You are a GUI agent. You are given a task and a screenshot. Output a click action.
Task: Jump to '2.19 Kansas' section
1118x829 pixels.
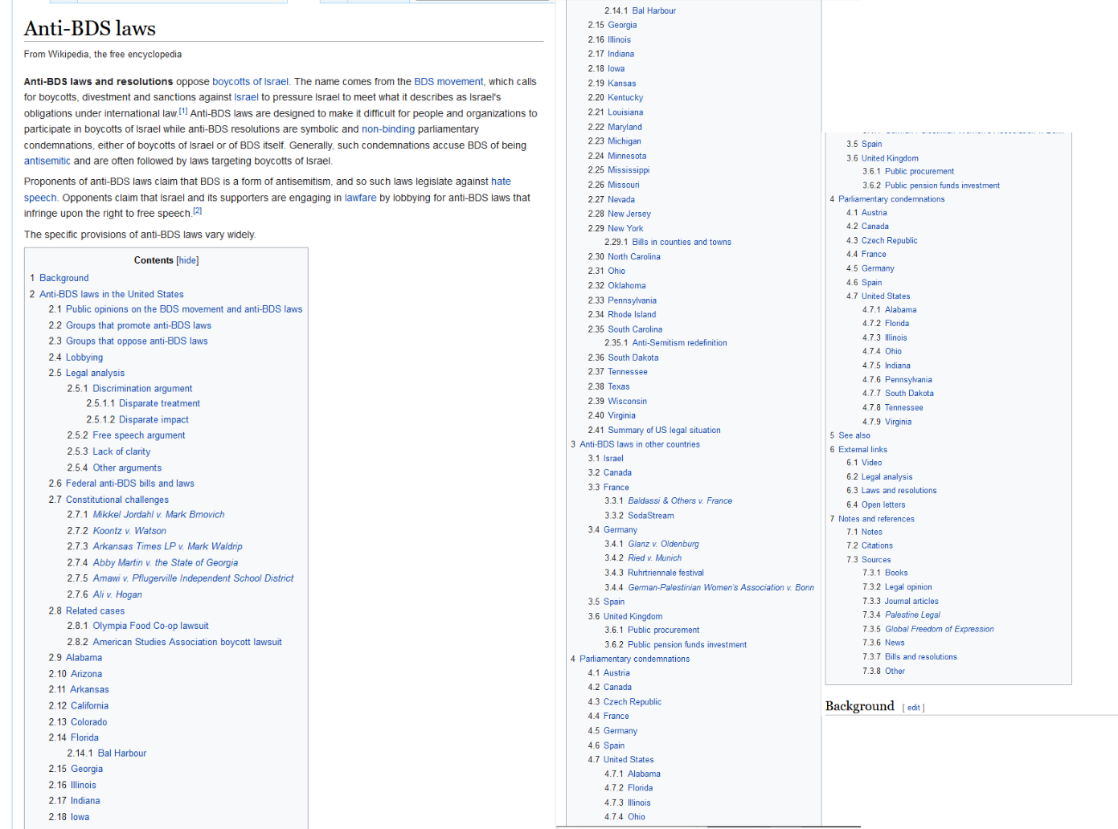tap(612, 84)
